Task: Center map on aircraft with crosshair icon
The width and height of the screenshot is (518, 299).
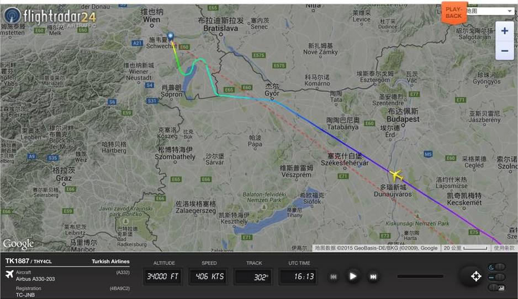Action: [x=475, y=276]
